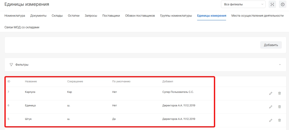Click the funnel icon beside Фильтры
This screenshot has width=289, height=130.
pyautogui.click(x=11, y=65)
